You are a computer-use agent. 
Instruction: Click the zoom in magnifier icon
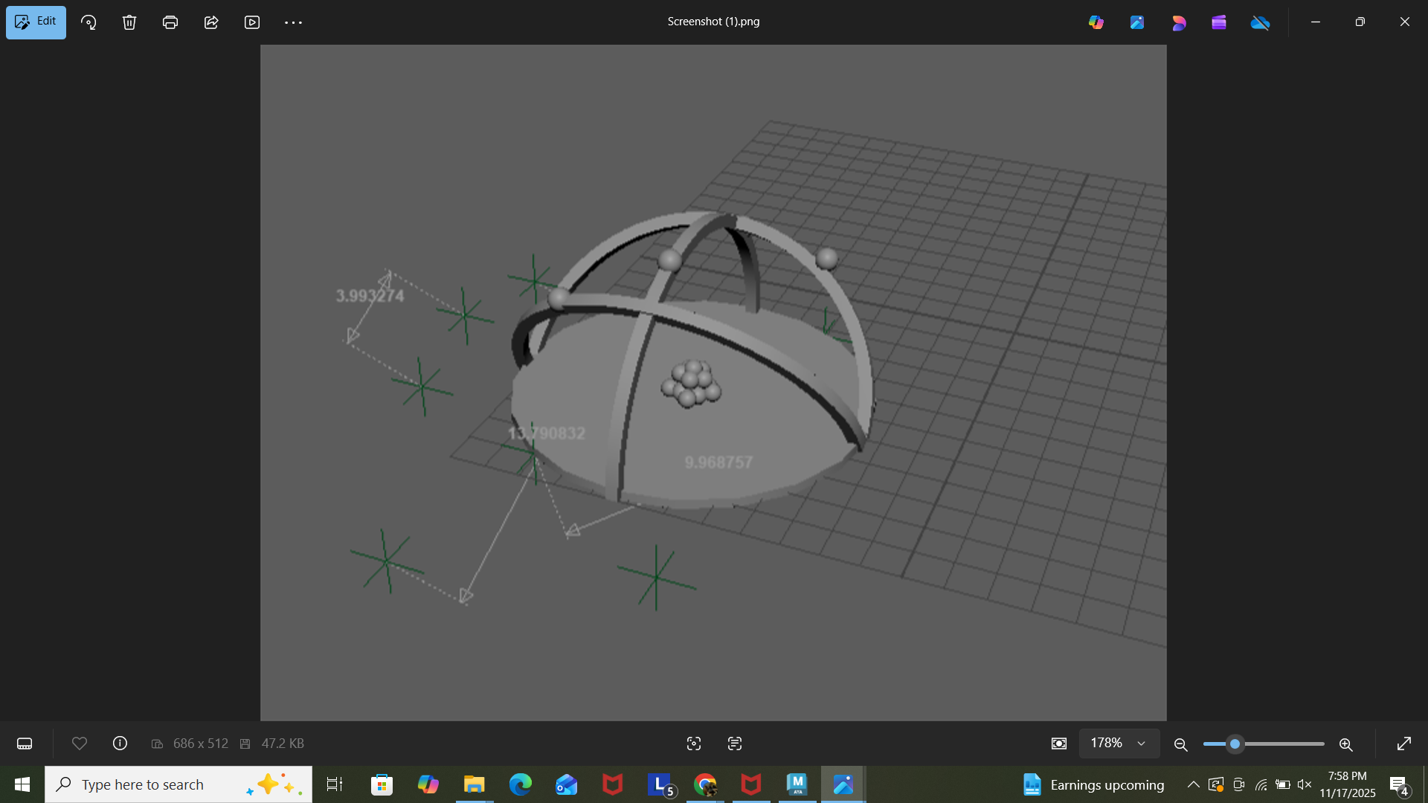pos(1345,744)
